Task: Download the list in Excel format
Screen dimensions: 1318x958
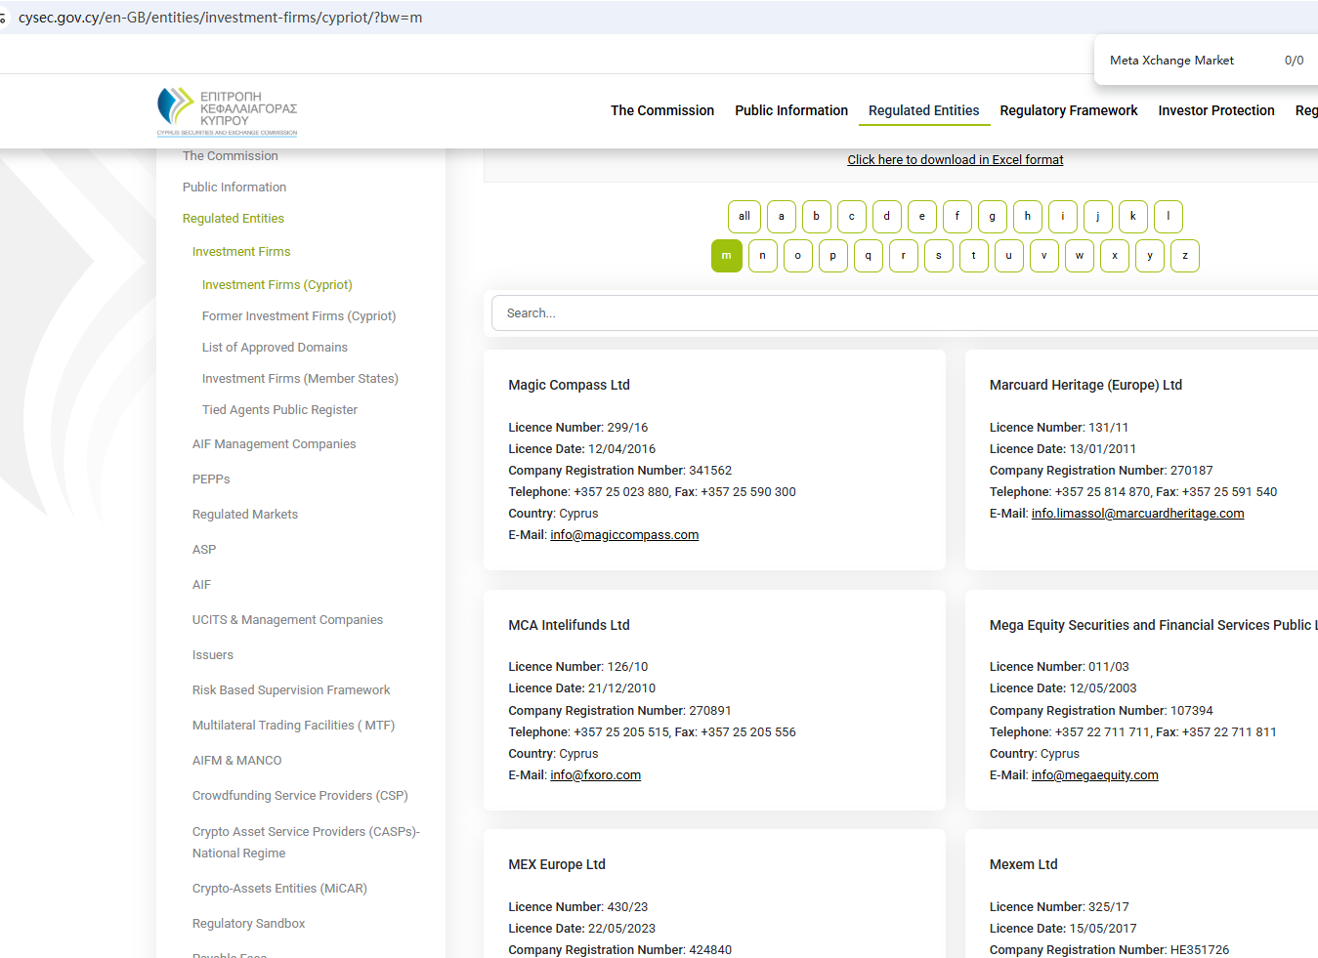Action: [955, 160]
